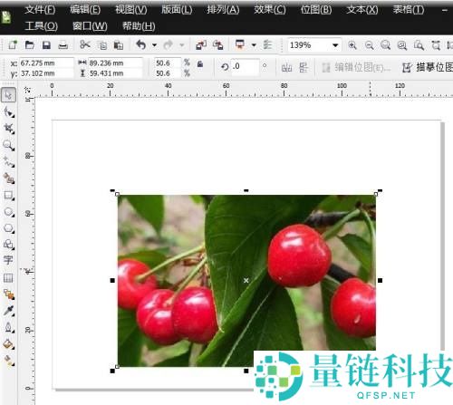Expand the undo history dropdown arrow
The image size is (453, 405).
tap(154, 45)
